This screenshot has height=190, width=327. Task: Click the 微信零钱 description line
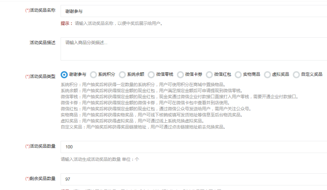(x=180, y=97)
